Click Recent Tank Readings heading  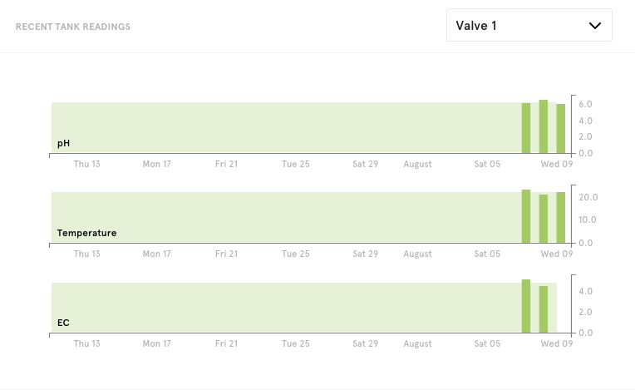click(73, 27)
